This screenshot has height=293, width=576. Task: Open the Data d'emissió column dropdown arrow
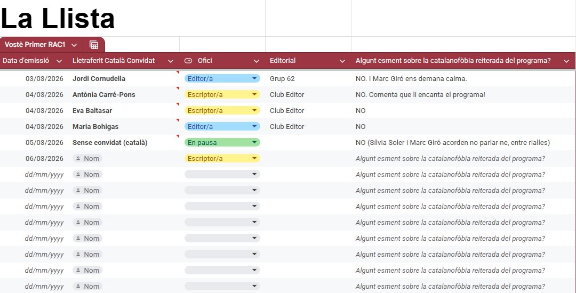(x=59, y=61)
